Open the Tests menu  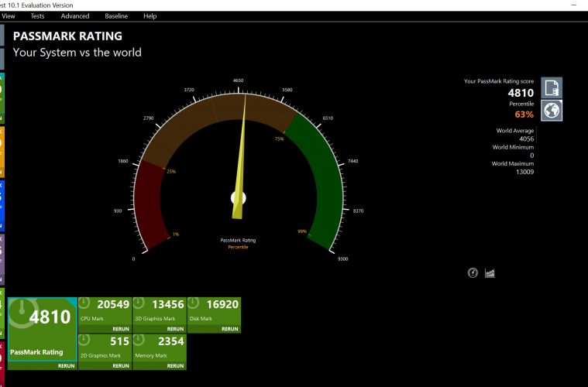click(x=37, y=16)
